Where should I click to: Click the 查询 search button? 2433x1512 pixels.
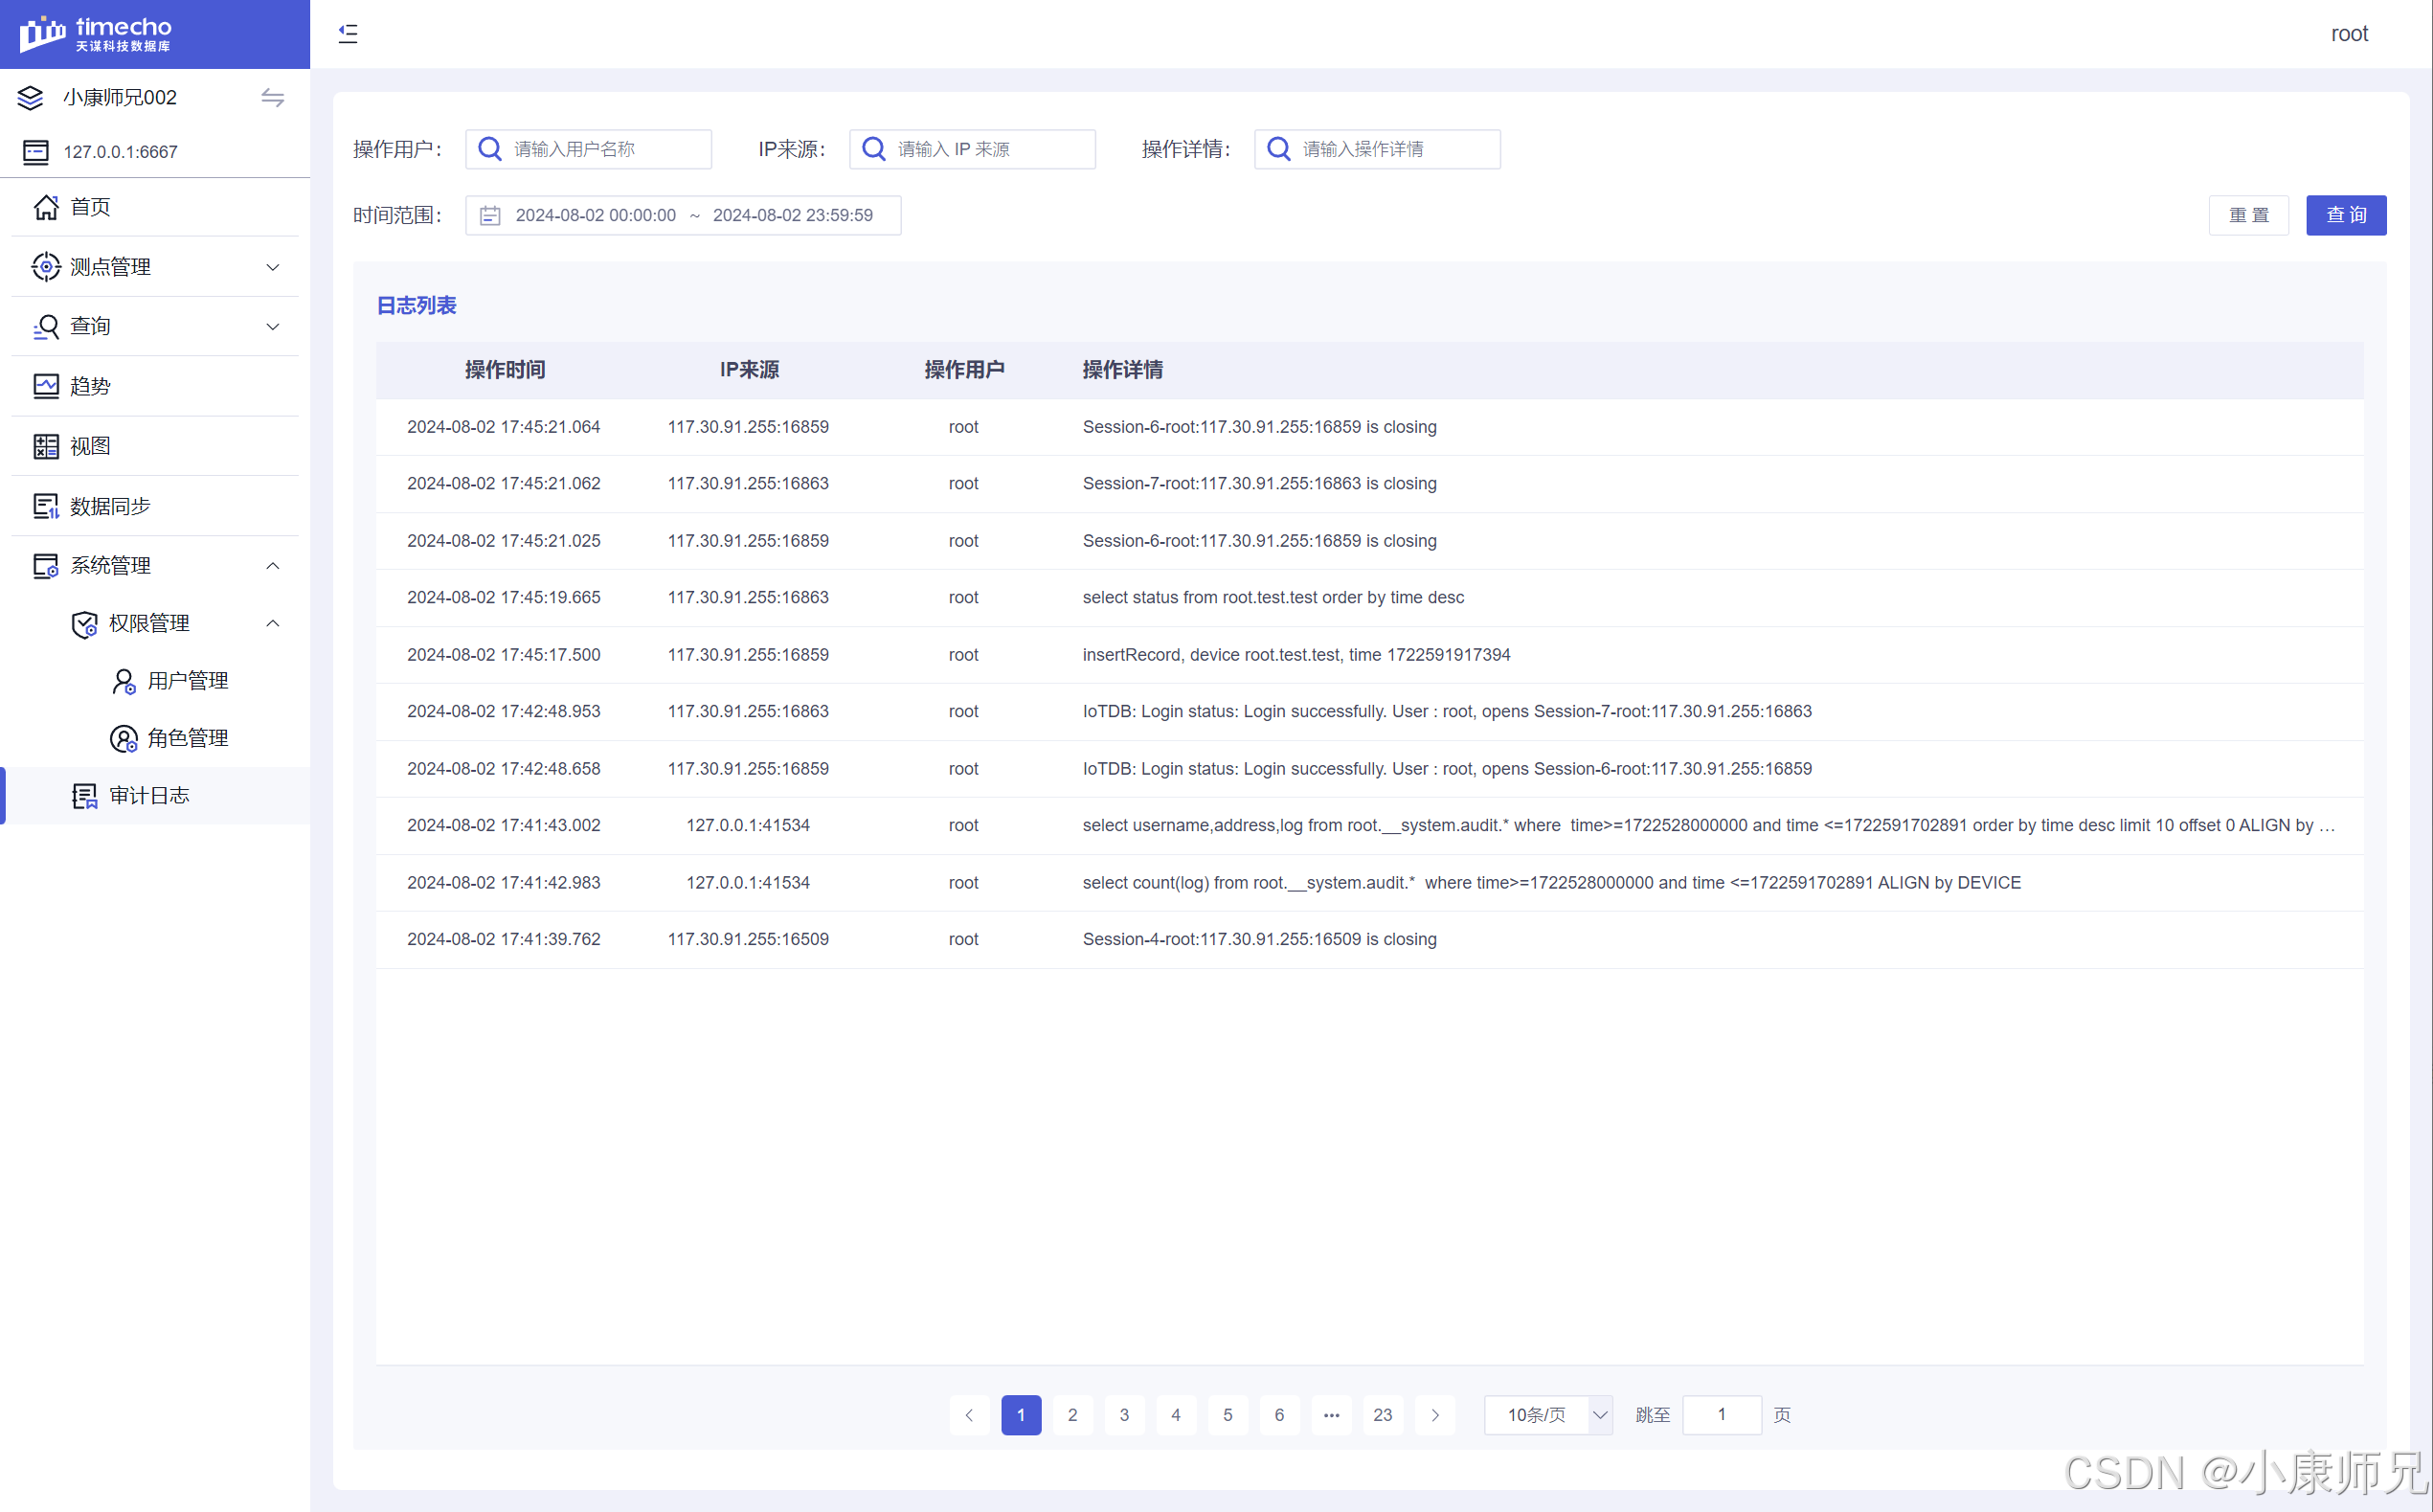[2346, 215]
